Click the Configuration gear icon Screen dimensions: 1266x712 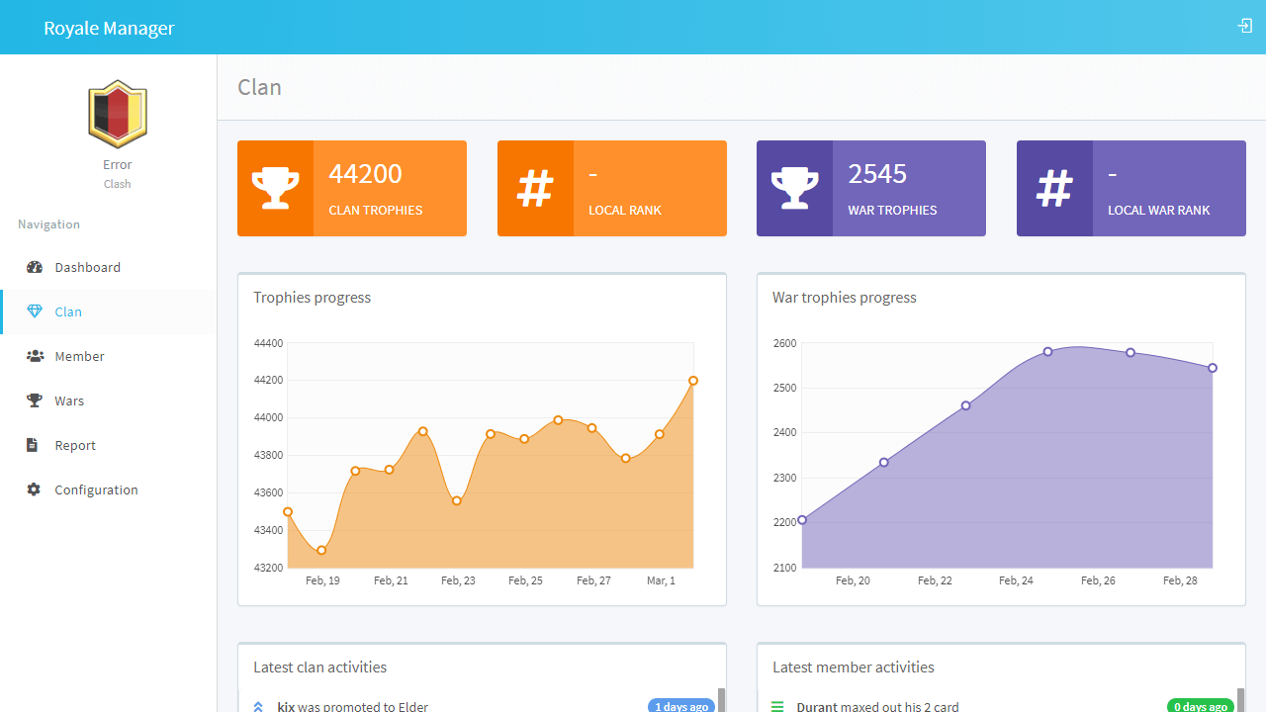click(35, 489)
